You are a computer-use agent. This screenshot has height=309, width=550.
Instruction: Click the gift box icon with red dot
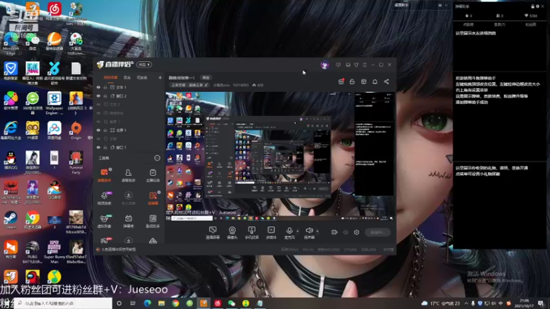tap(341, 82)
